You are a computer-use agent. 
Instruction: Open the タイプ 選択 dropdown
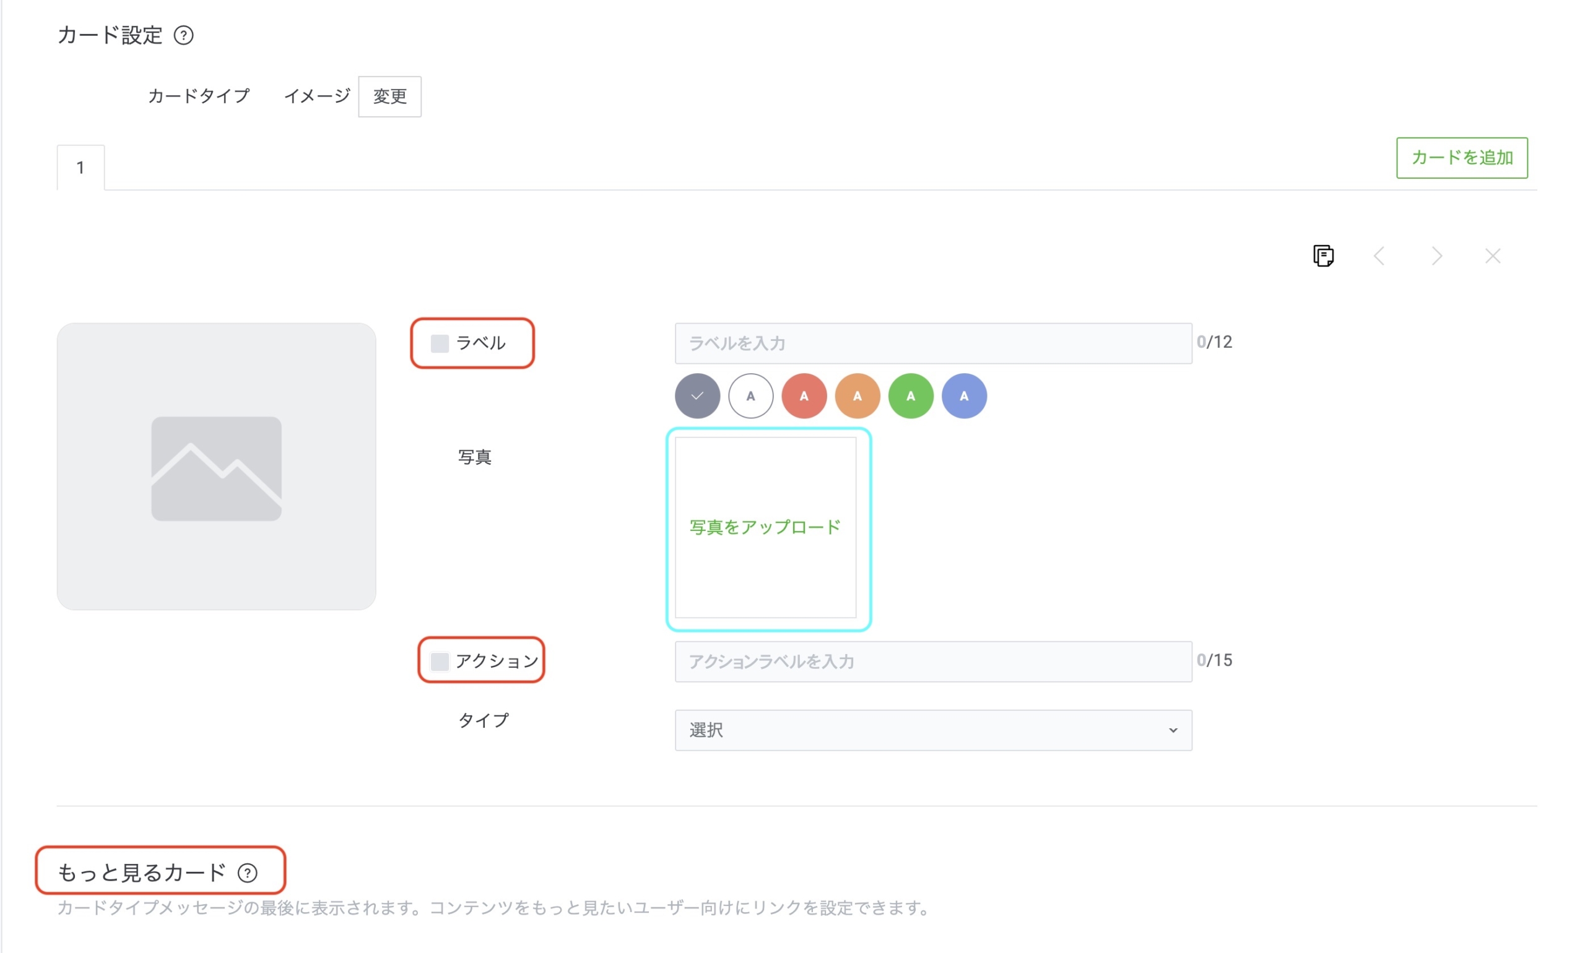coord(932,730)
